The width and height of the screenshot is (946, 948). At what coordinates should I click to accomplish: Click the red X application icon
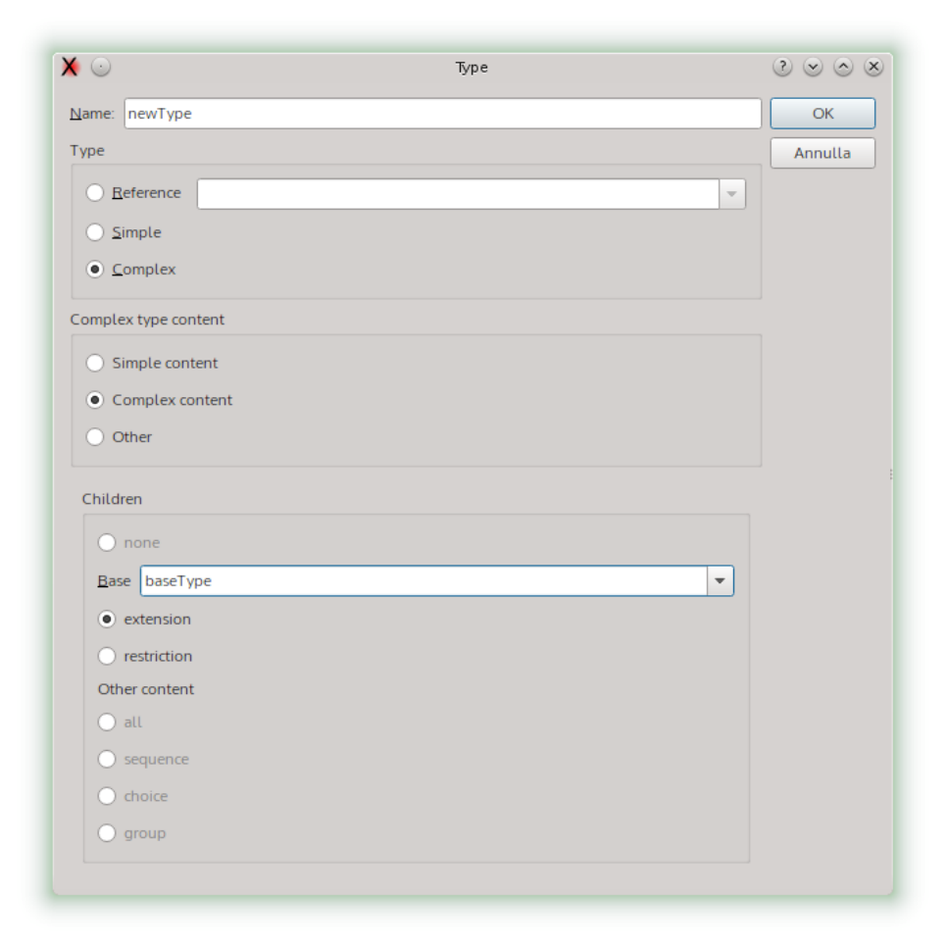(x=70, y=67)
